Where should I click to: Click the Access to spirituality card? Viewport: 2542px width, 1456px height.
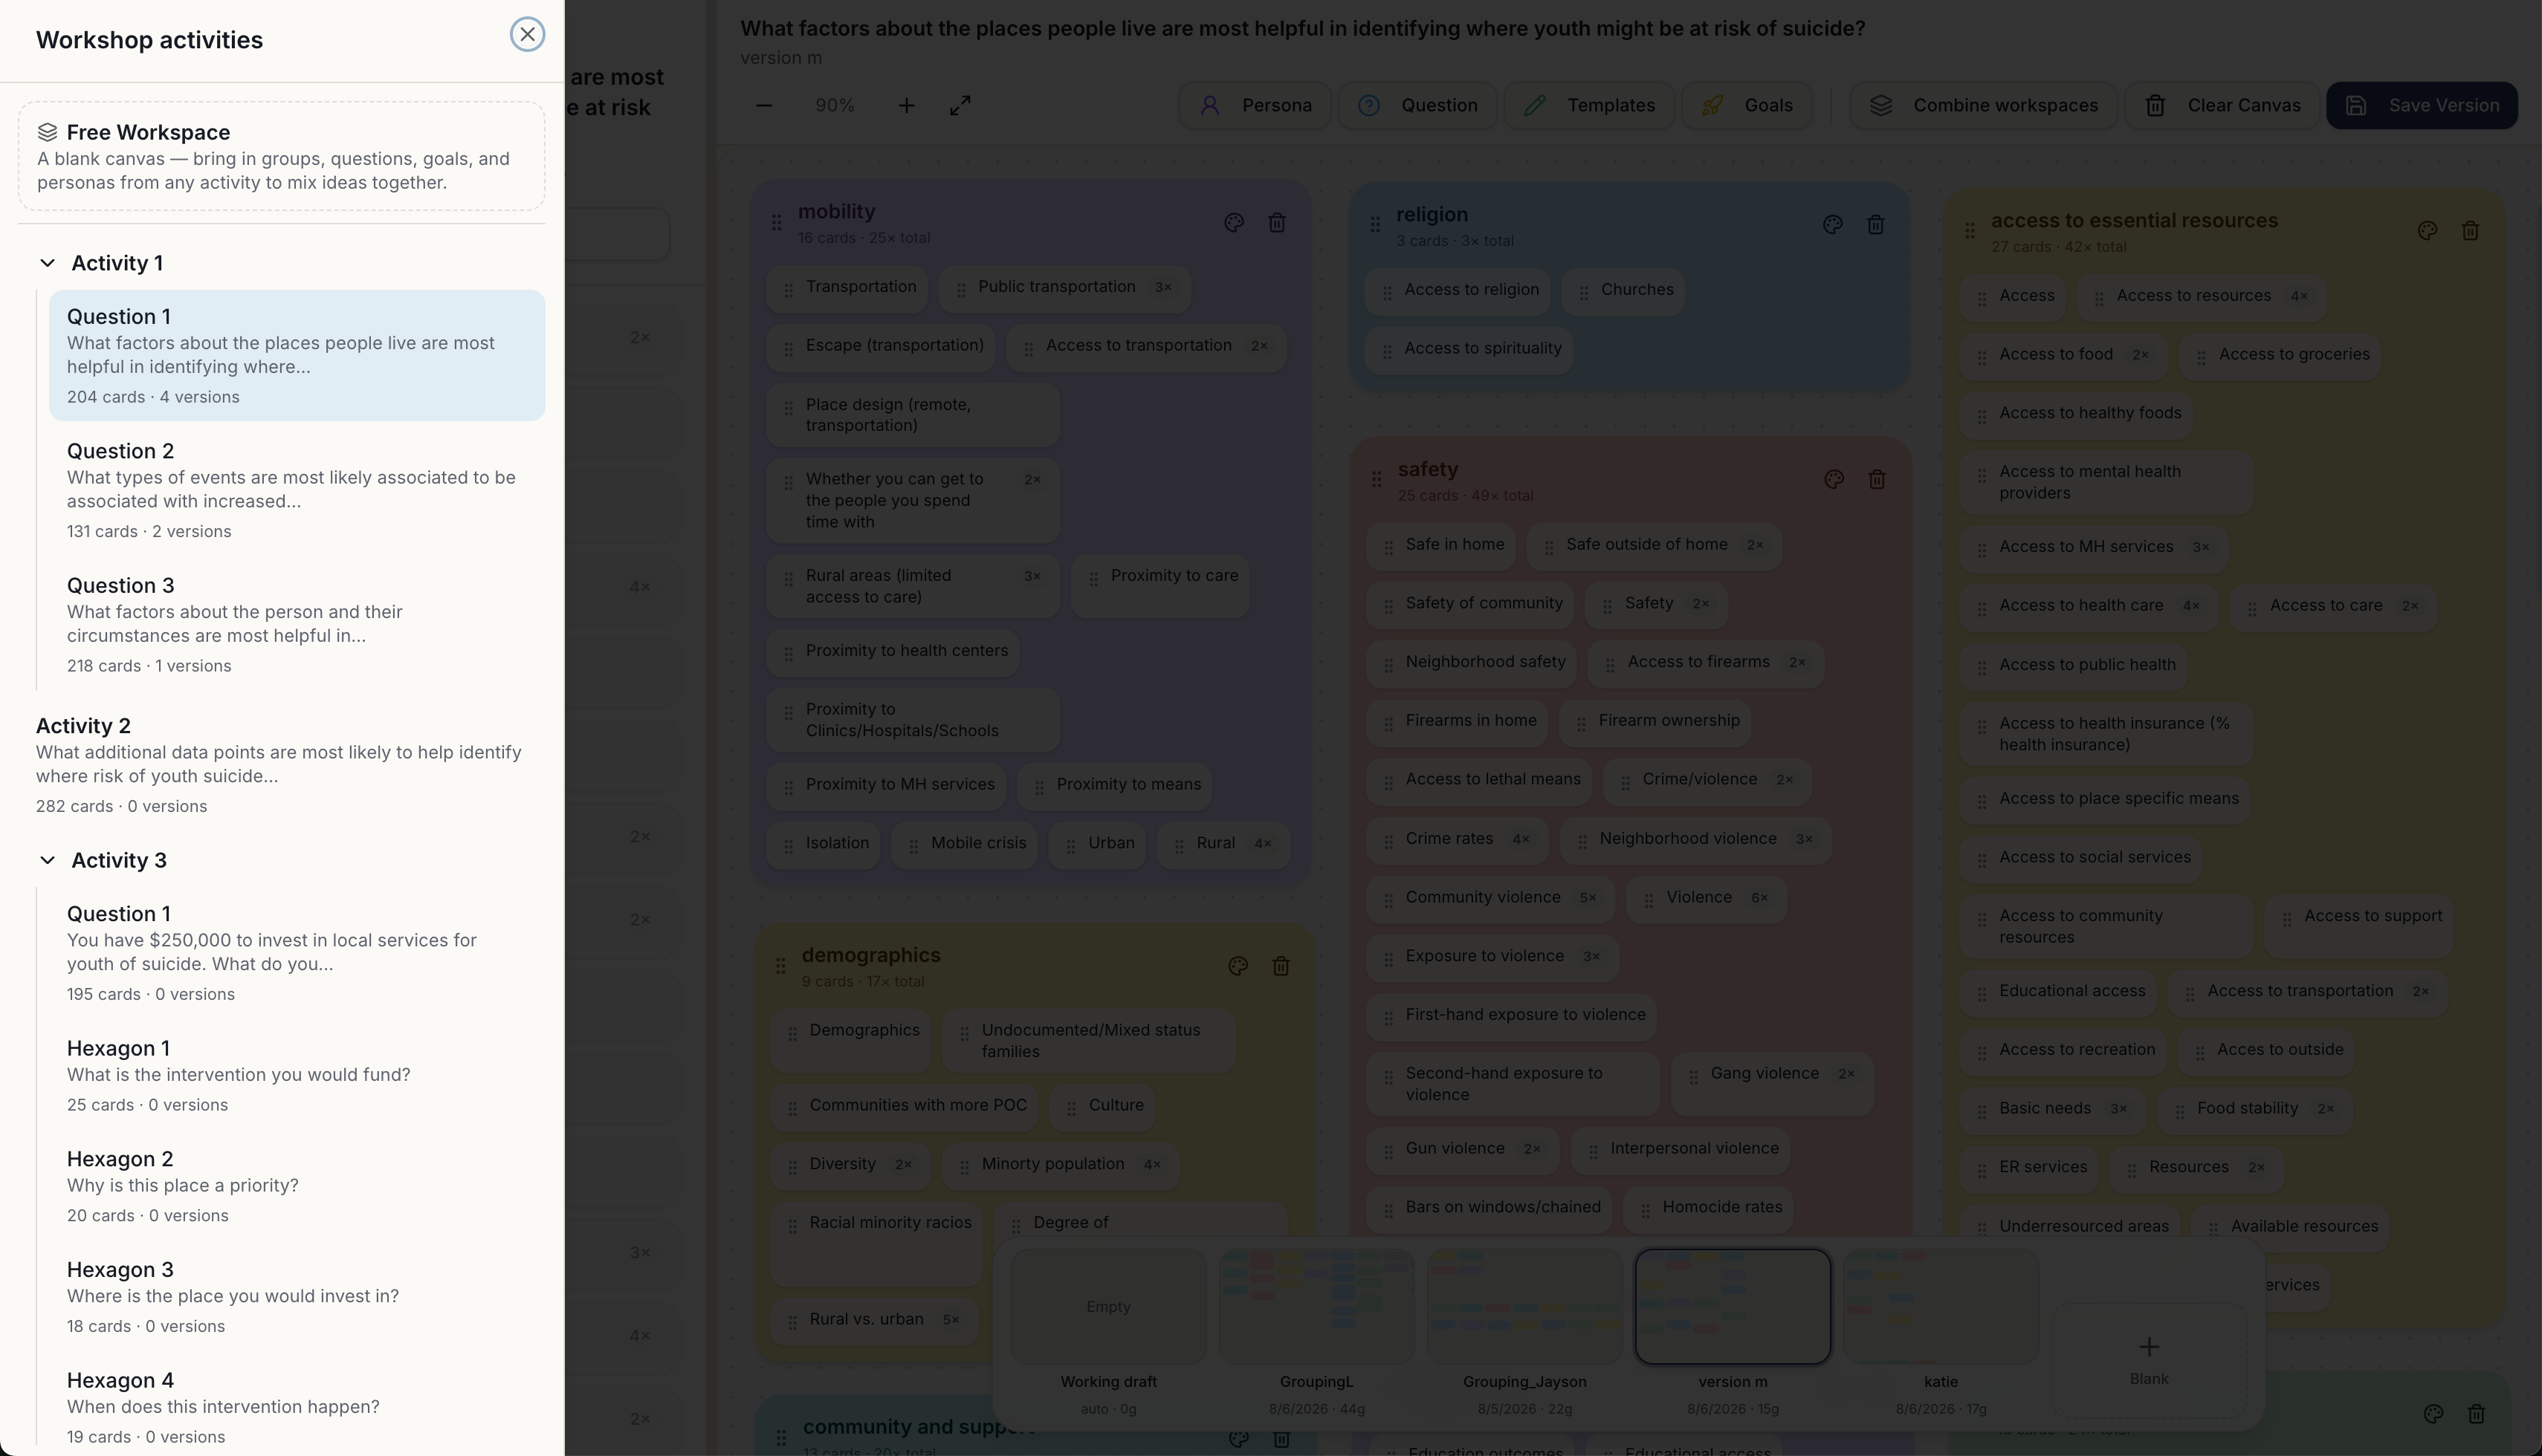1469,350
